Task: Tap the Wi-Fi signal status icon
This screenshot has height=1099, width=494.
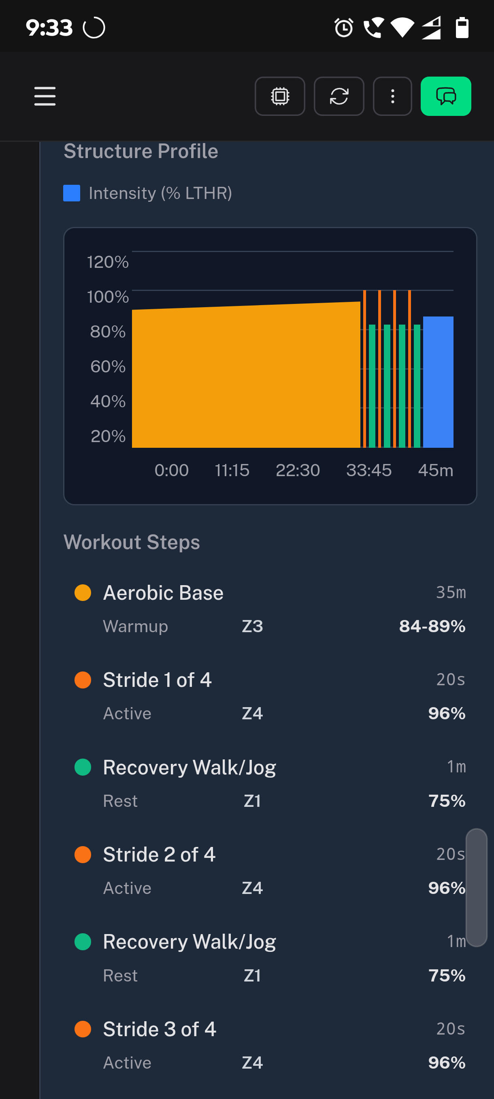Action: (402, 28)
